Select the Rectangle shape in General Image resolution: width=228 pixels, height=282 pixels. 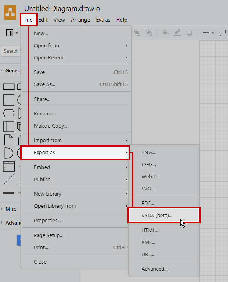[9, 86]
